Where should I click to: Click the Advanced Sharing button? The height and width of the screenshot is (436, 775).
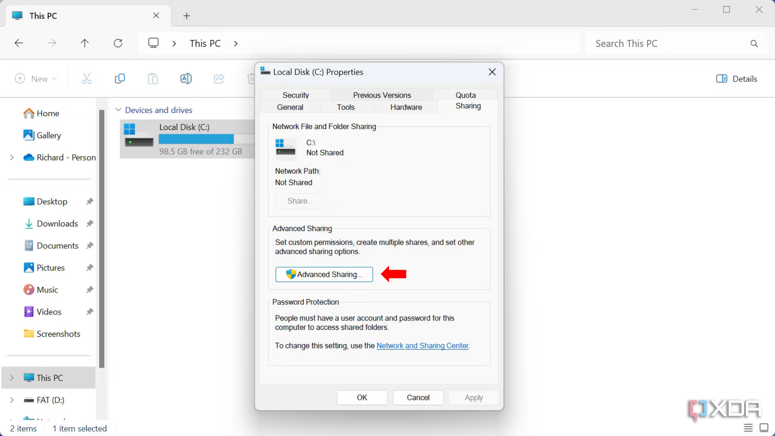(x=324, y=274)
